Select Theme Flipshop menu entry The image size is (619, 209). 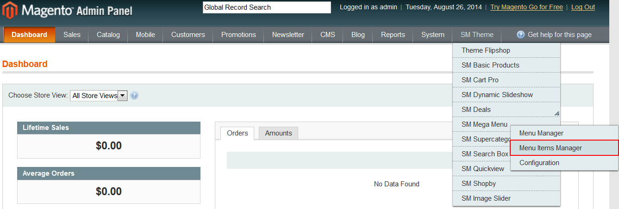click(506, 50)
